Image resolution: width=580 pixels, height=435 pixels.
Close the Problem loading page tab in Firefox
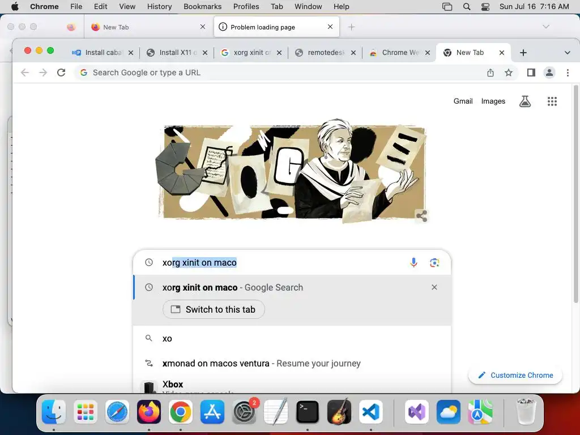click(x=330, y=27)
